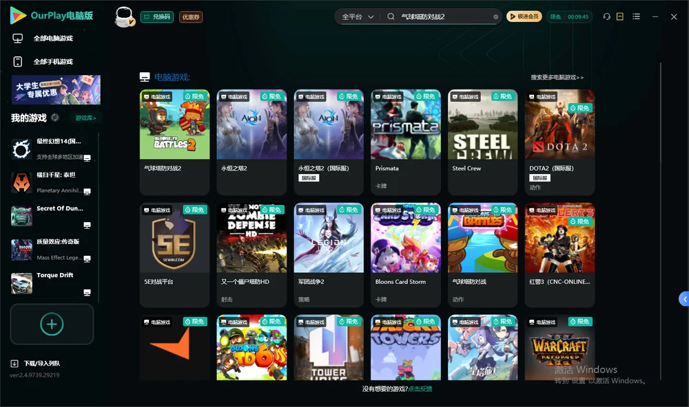Click the yellow mini-mode window icon
Image resolution: width=689 pixels, height=407 pixels.
(620, 16)
